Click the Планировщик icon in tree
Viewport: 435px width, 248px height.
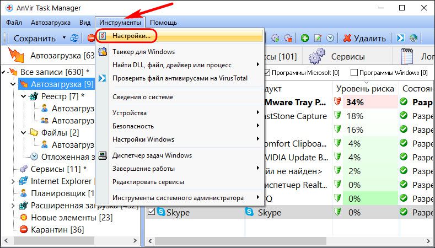(x=24, y=193)
